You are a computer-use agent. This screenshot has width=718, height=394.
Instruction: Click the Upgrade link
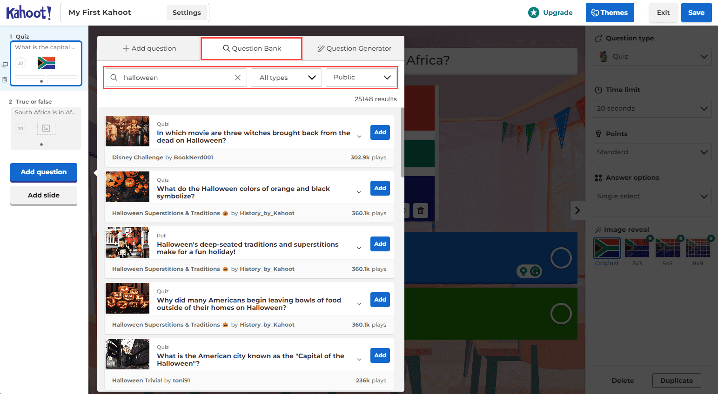coord(557,13)
